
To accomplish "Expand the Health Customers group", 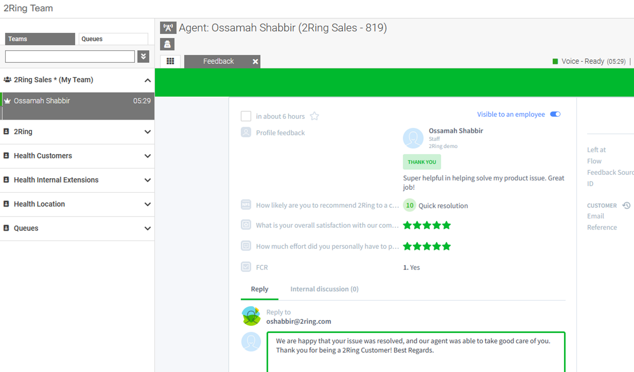I will [x=147, y=156].
